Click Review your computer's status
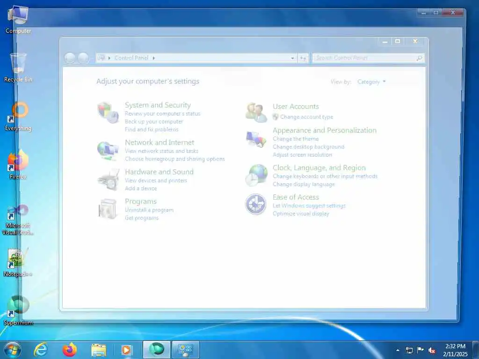 pos(162,114)
